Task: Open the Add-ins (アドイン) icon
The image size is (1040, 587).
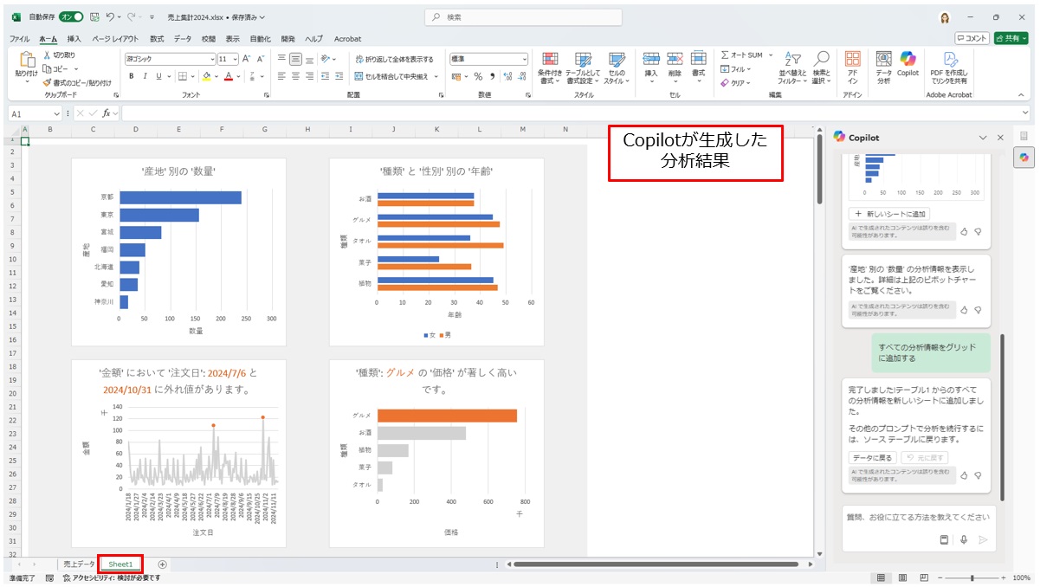Action: (853, 59)
